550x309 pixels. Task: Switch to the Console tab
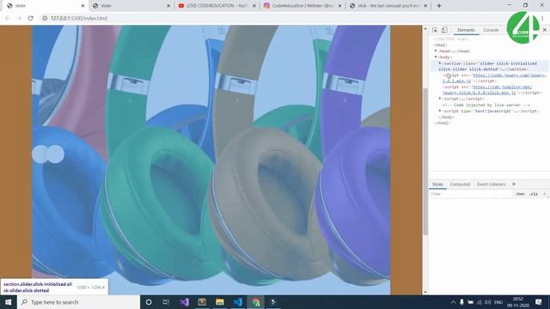coord(491,30)
